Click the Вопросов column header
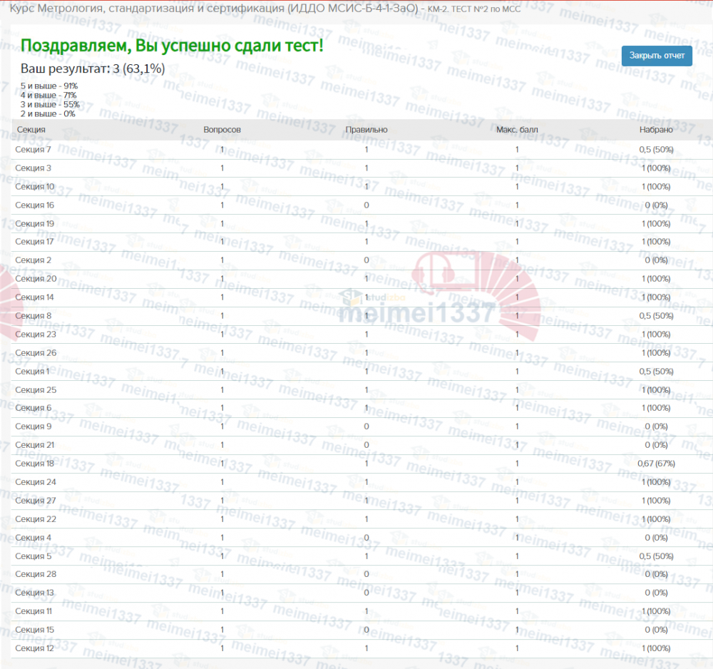The width and height of the screenshot is (713, 669). [222, 130]
